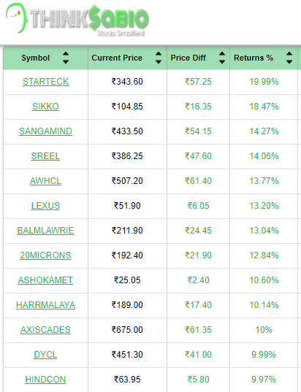
Task: Select 20MICRONS price ₹192.40
Action: (127, 255)
